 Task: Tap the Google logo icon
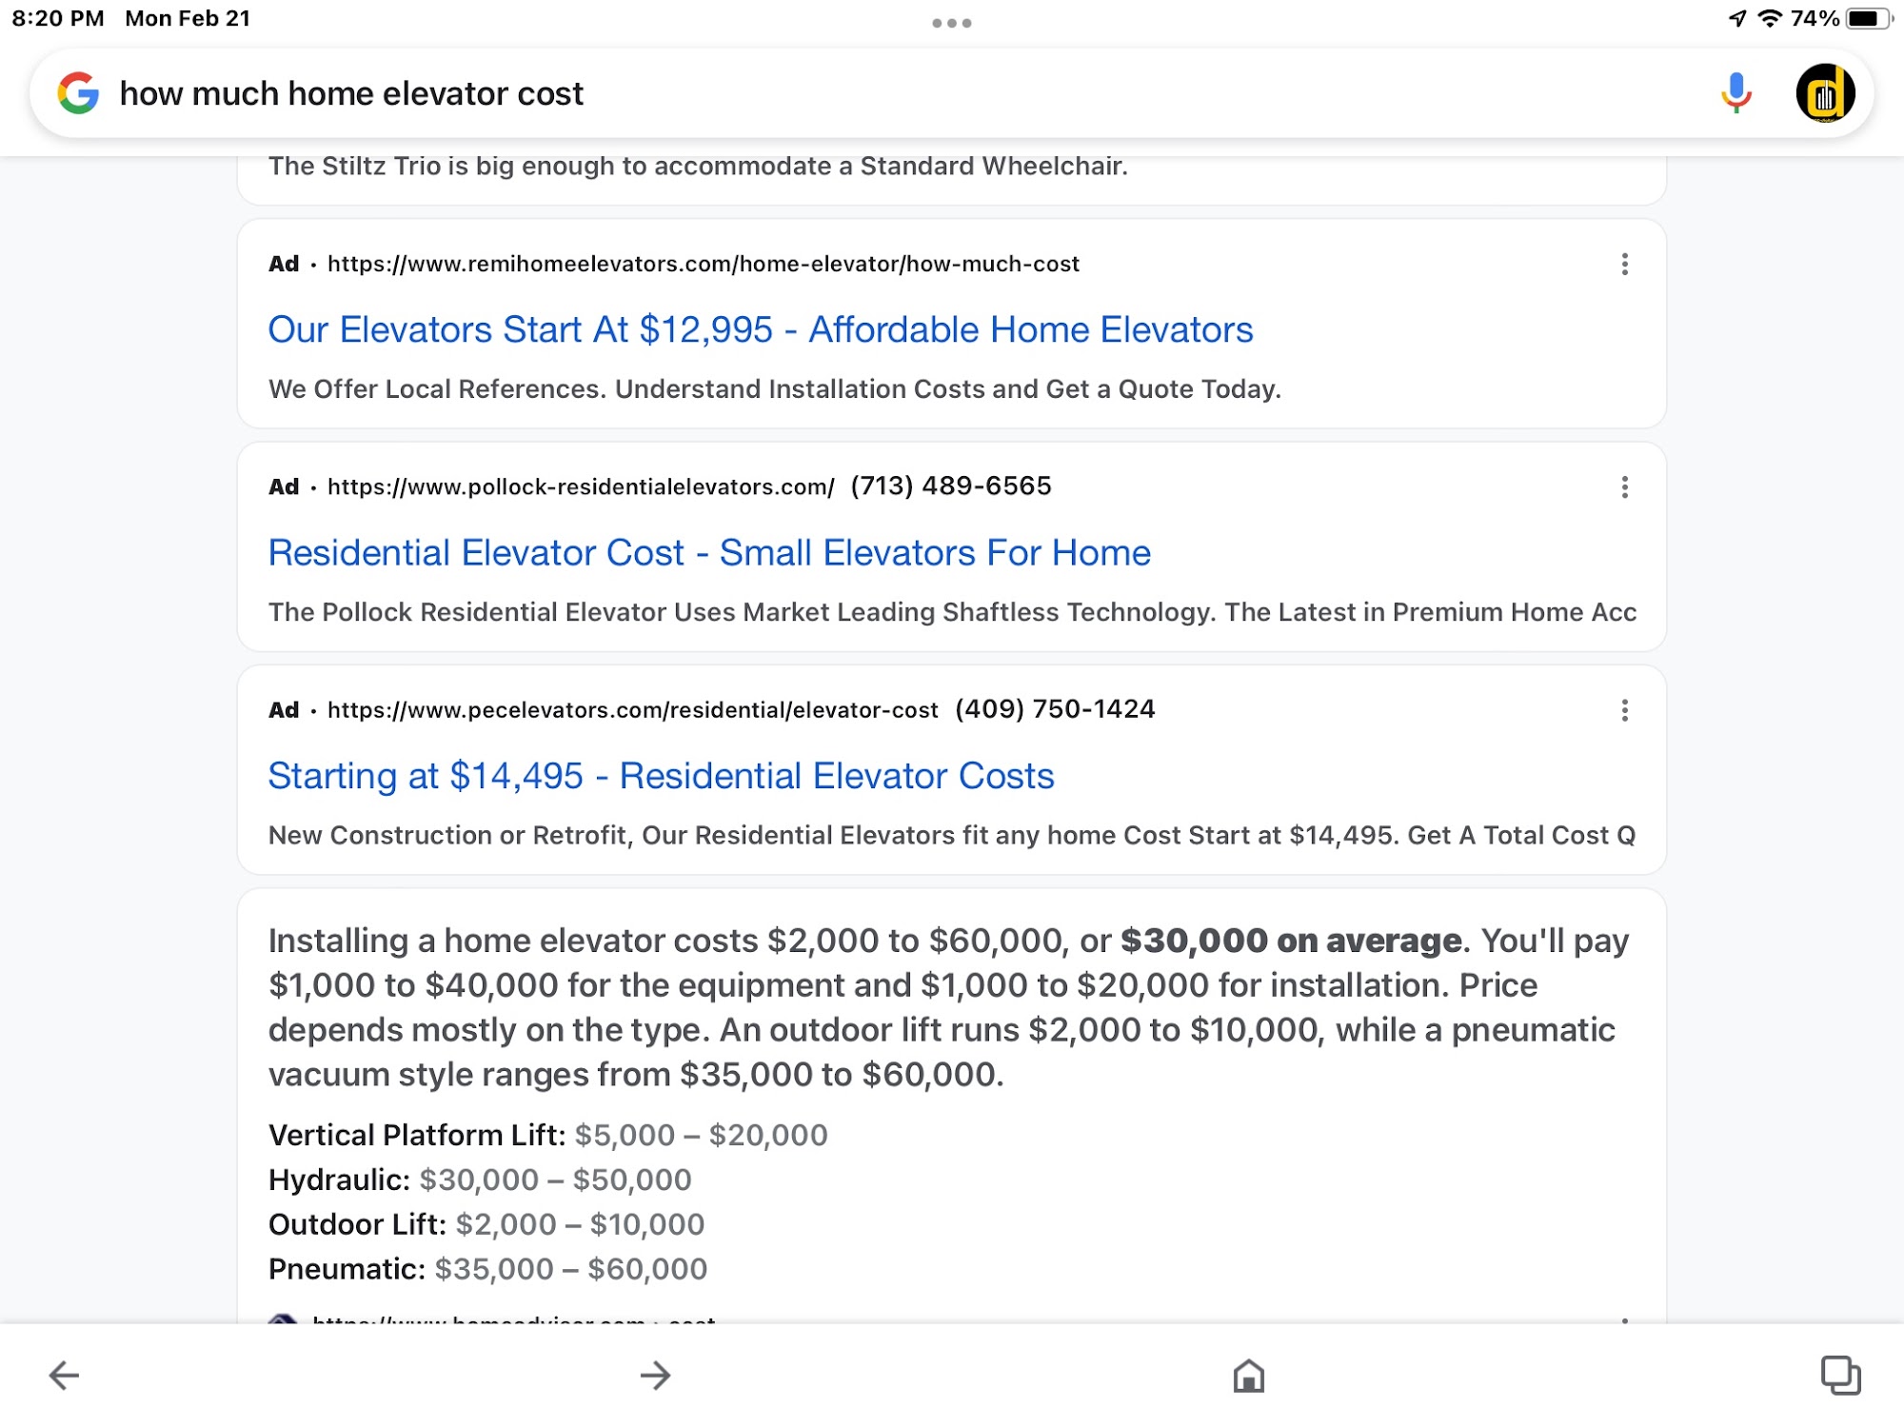(x=78, y=93)
